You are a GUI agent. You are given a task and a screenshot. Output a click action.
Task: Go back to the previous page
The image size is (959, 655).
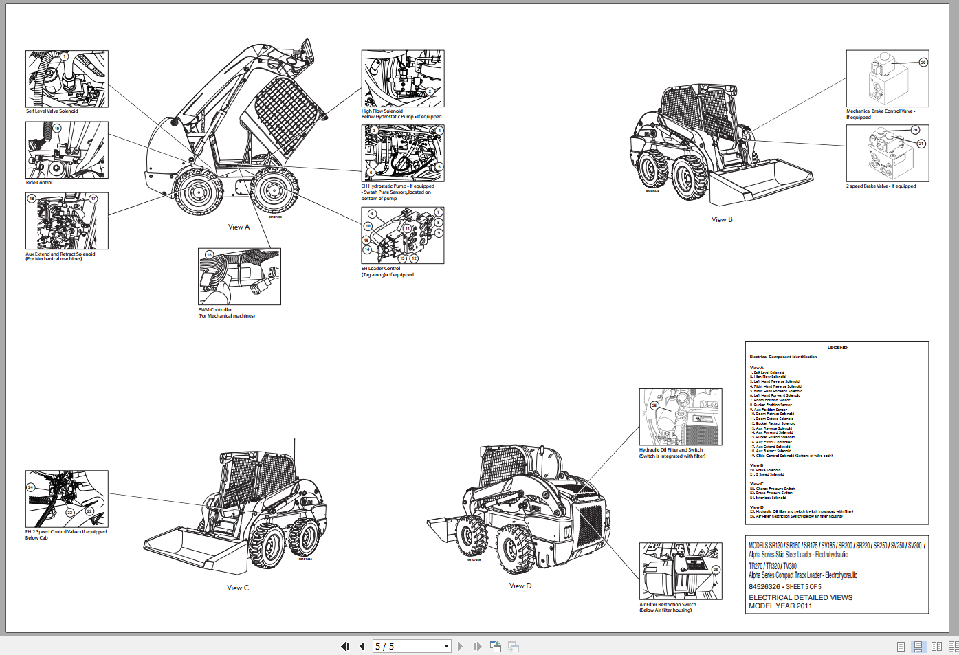pos(362,646)
